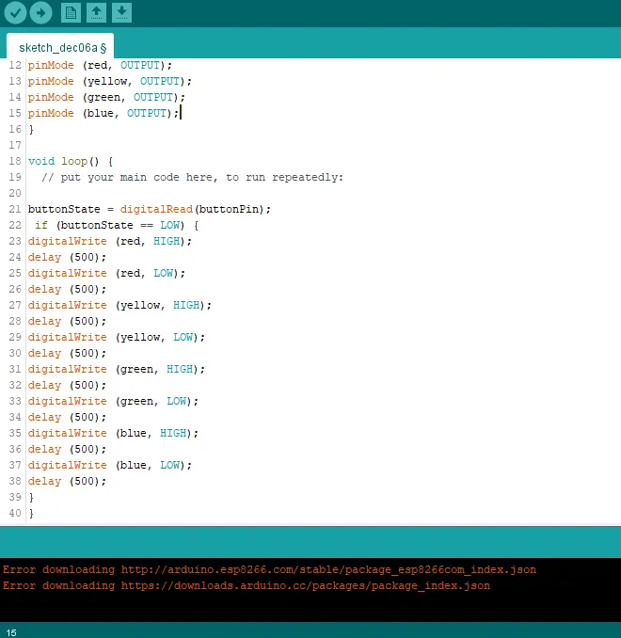621x638 pixels.
Task: Click 'delay (500);' on line 30
Action: click(x=67, y=353)
